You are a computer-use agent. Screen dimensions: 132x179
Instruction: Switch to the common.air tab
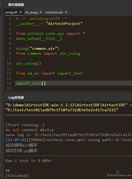click(54, 12)
